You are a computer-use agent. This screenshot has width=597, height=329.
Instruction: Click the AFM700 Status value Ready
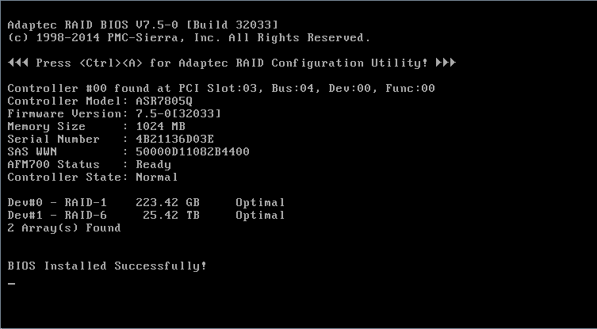[154, 164]
